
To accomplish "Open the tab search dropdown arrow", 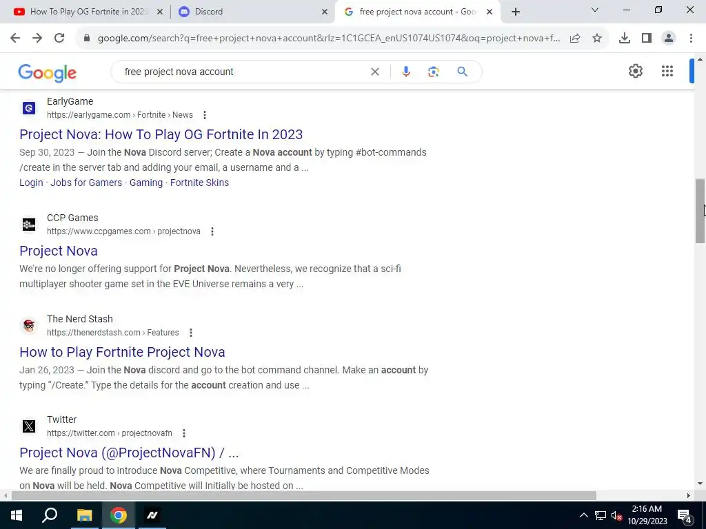I will [595, 10].
